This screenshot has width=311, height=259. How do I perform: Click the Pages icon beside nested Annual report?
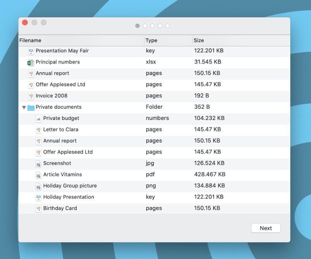pos(38,141)
